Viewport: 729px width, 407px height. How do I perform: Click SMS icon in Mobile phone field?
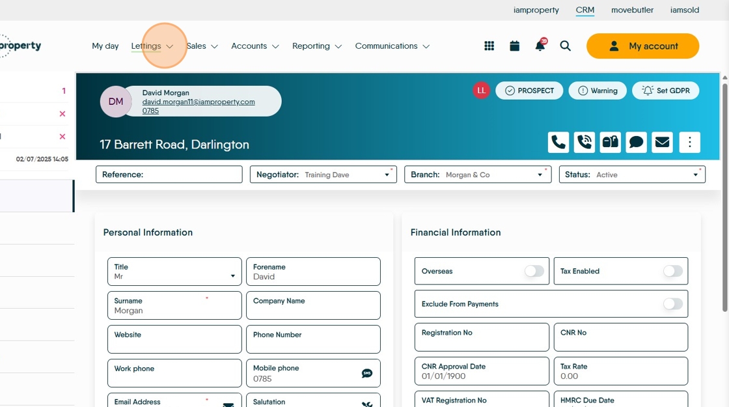tap(367, 373)
